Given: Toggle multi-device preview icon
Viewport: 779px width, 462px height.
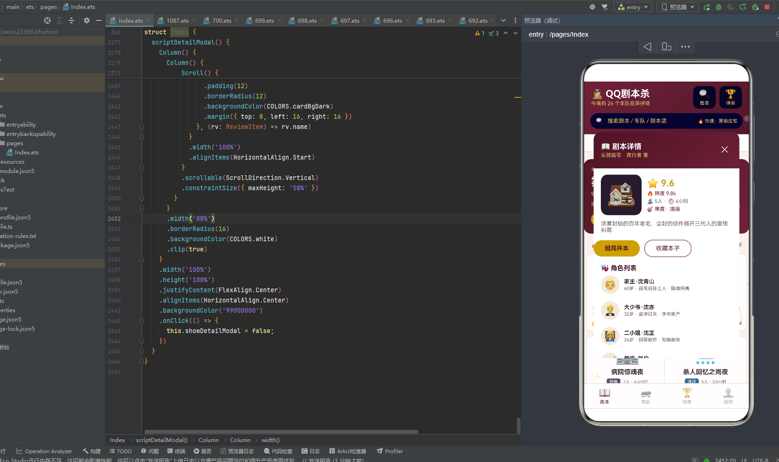Looking at the screenshot, I should tap(667, 46).
